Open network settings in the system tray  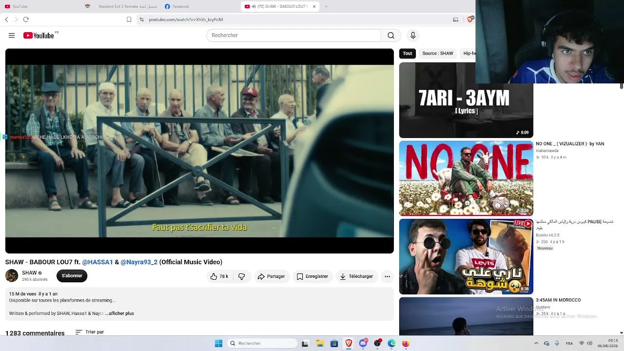click(582, 343)
